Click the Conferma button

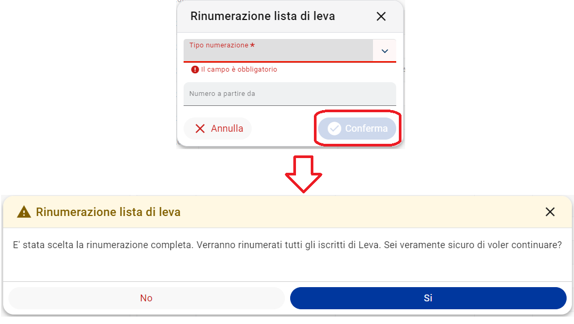point(357,129)
